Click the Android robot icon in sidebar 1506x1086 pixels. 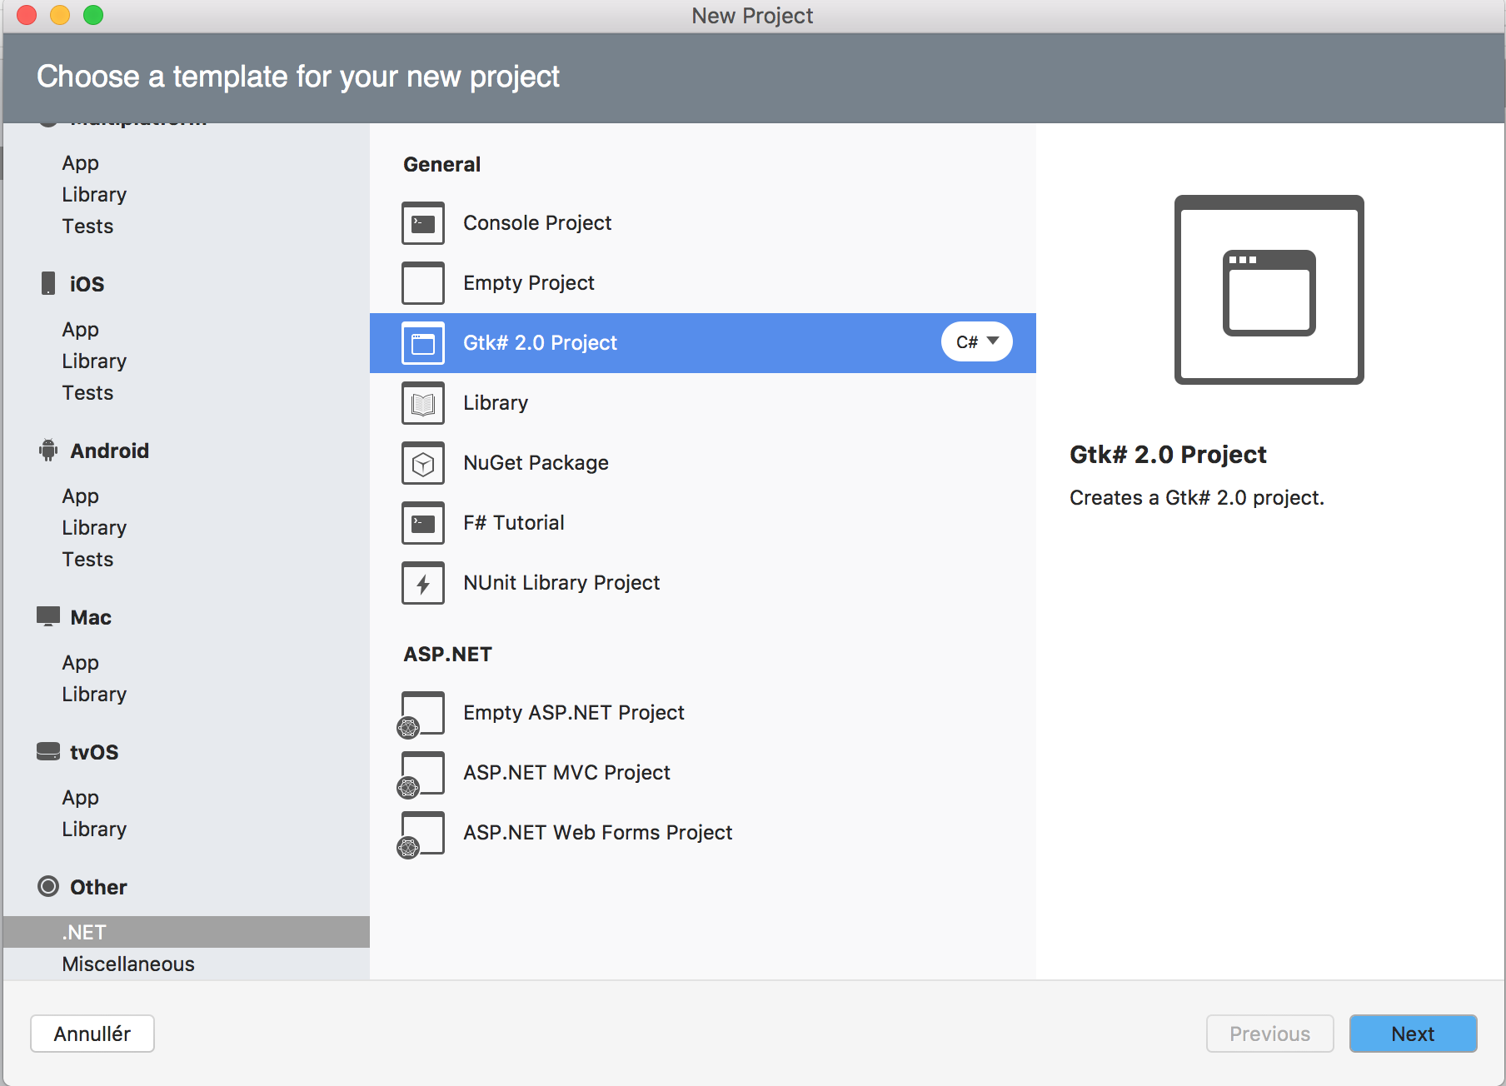pos(48,450)
